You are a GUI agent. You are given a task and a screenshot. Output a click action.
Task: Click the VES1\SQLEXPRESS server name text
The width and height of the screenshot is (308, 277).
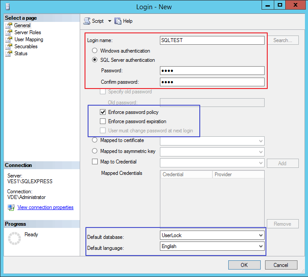(x=30, y=181)
